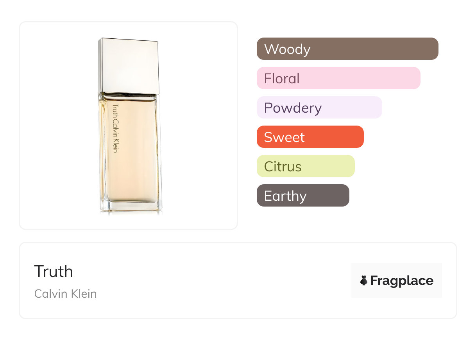Image resolution: width=476 pixels, height=338 pixels.
Task: Open the Calvin Klein brand name
Action: click(x=66, y=294)
